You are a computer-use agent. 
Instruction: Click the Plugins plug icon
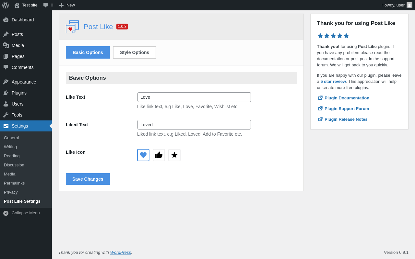[x=6, y=93]
